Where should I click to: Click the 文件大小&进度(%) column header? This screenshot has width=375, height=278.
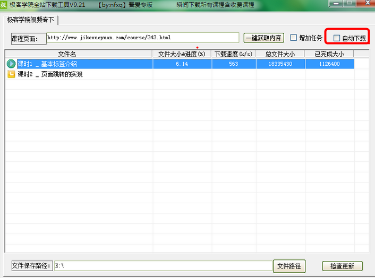point(182,54)
